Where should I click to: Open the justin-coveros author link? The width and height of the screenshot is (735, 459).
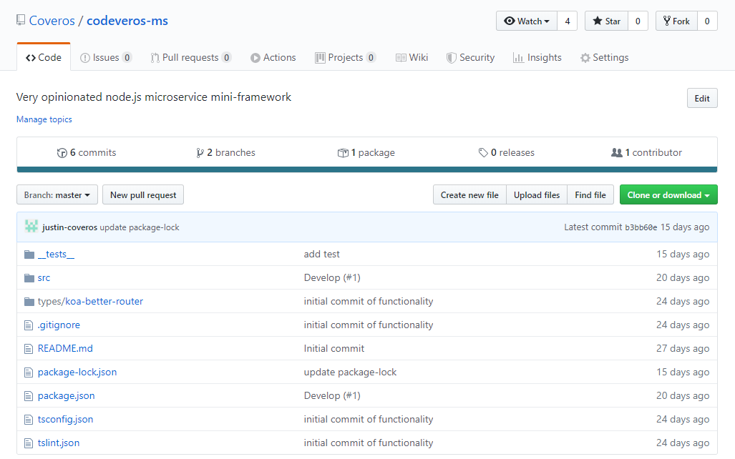70,227
